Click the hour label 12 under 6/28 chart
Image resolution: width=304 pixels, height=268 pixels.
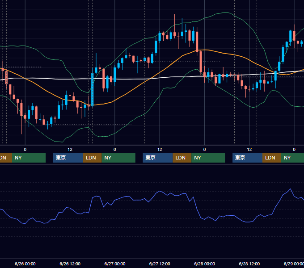[249, 150]
